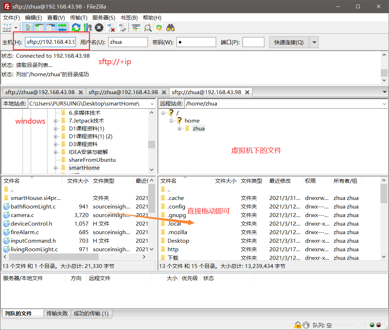Toggle remote directory tree display
Screen dimensions: 389x330
[x=51, y=27]
